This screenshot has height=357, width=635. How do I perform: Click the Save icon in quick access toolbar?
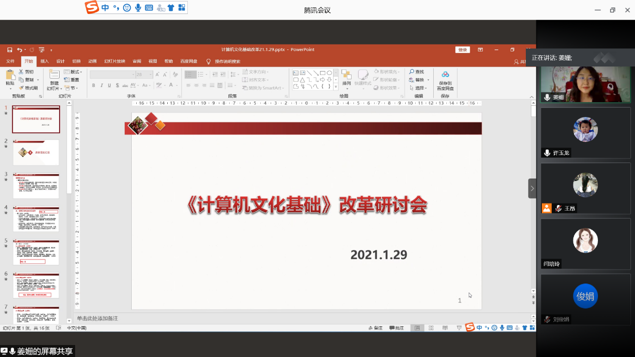(x=10, y=49)
